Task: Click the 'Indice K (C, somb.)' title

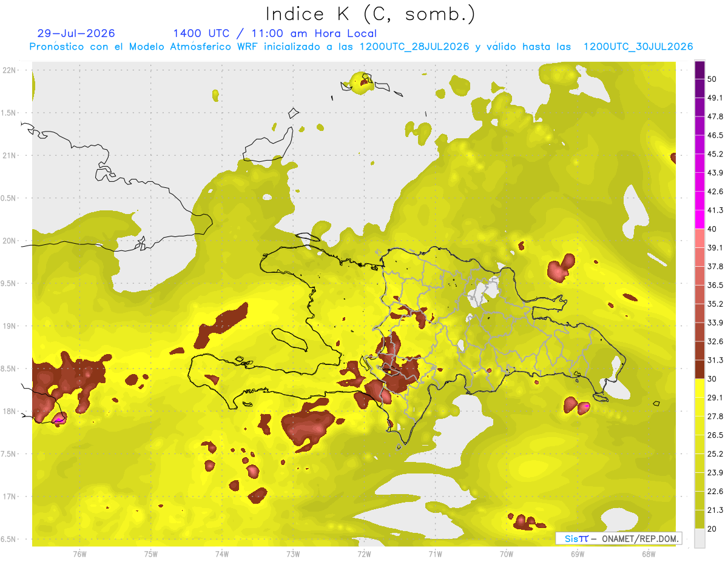Action: (x=370, y=13)
